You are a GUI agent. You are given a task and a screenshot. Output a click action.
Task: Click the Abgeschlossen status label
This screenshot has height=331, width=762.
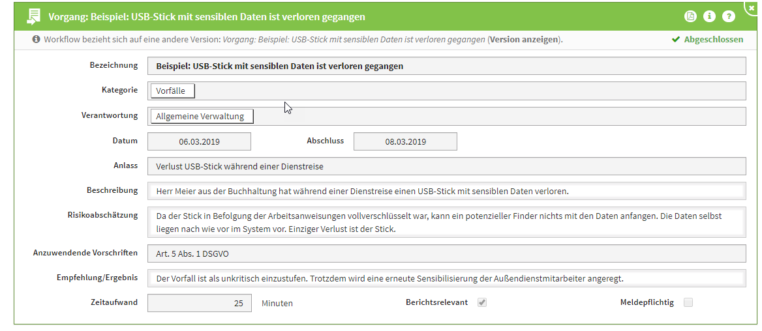click(713, 40)
